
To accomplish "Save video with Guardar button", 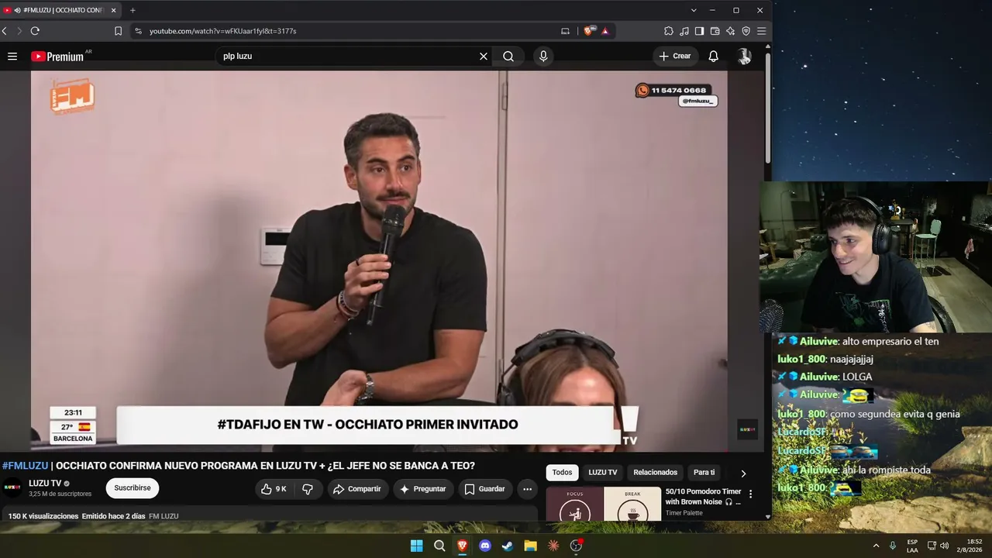I will tap(484, 489).
